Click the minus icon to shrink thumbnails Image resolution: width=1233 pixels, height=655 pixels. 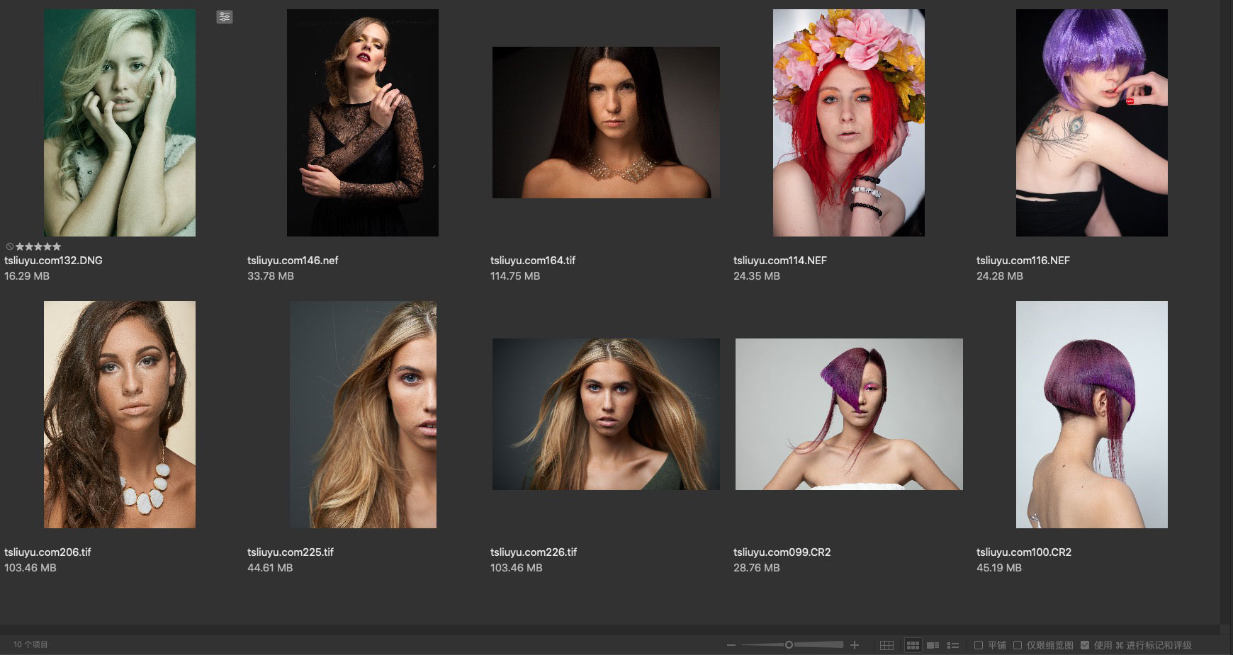731,645
